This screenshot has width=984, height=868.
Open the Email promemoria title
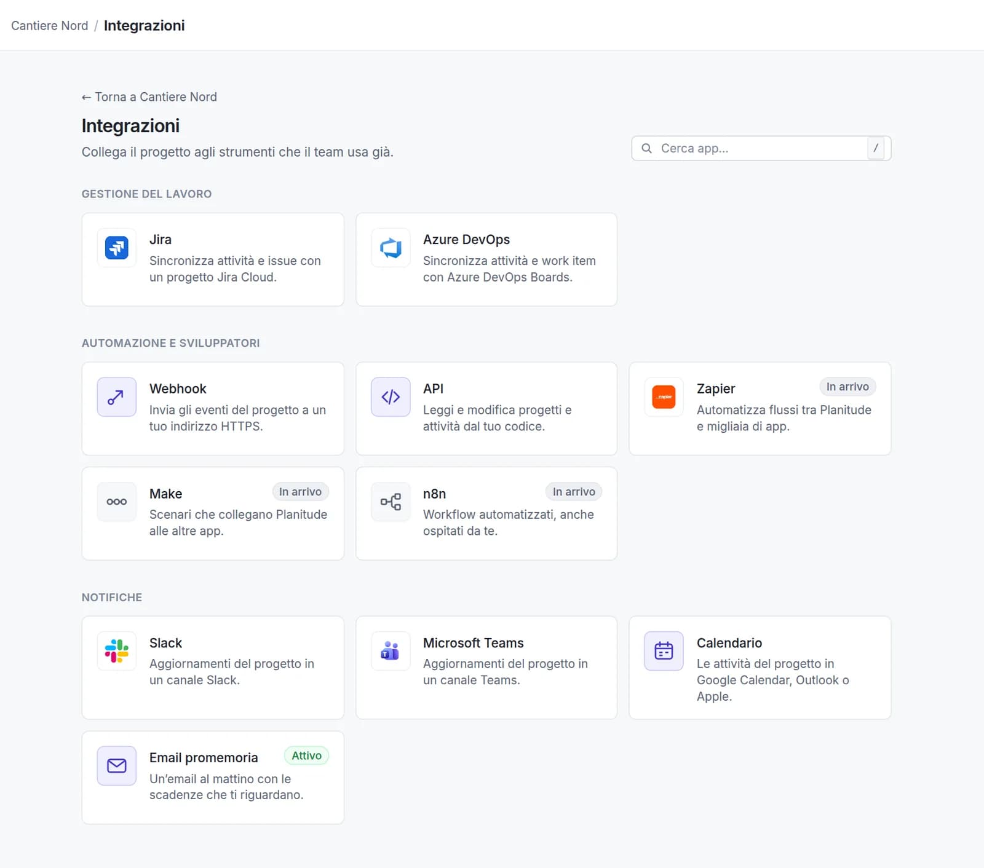(204, 758)
